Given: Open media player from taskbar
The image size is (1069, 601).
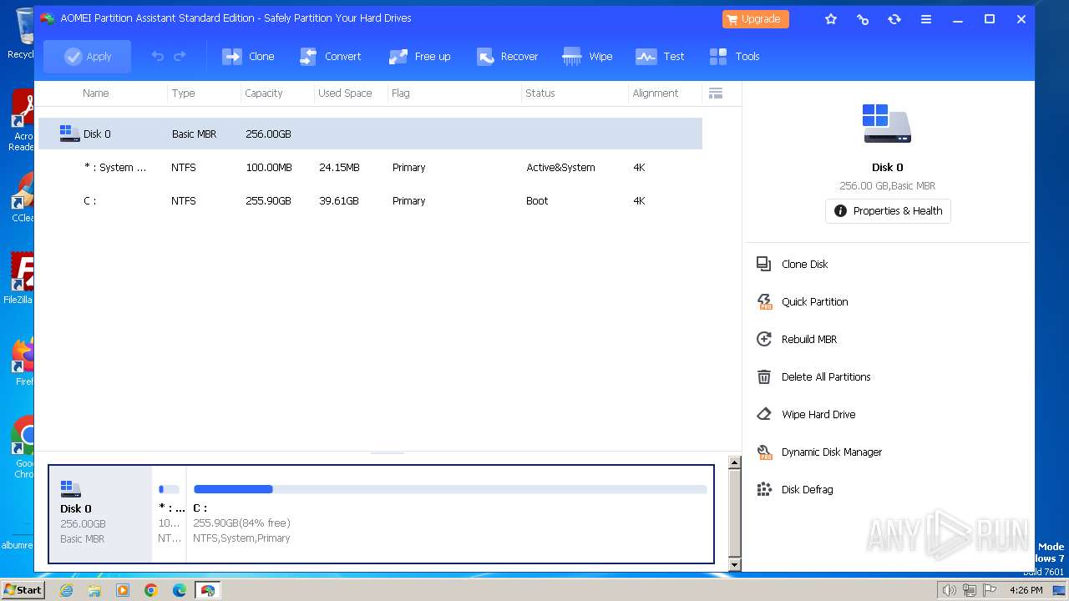Looking at the screenshot, I should coord(123,590).
